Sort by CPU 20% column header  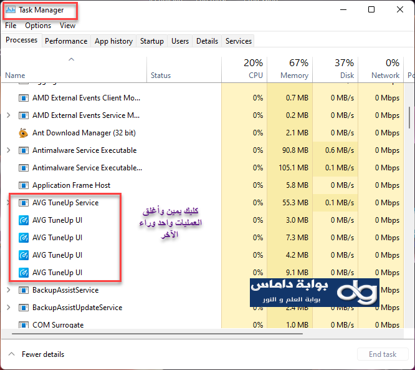(x=244, y=69)
